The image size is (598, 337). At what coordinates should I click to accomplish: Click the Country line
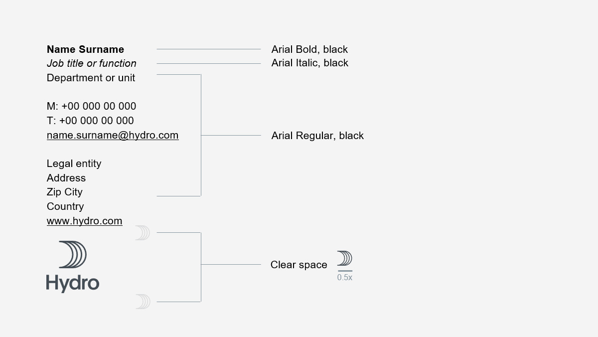point(65,206)
